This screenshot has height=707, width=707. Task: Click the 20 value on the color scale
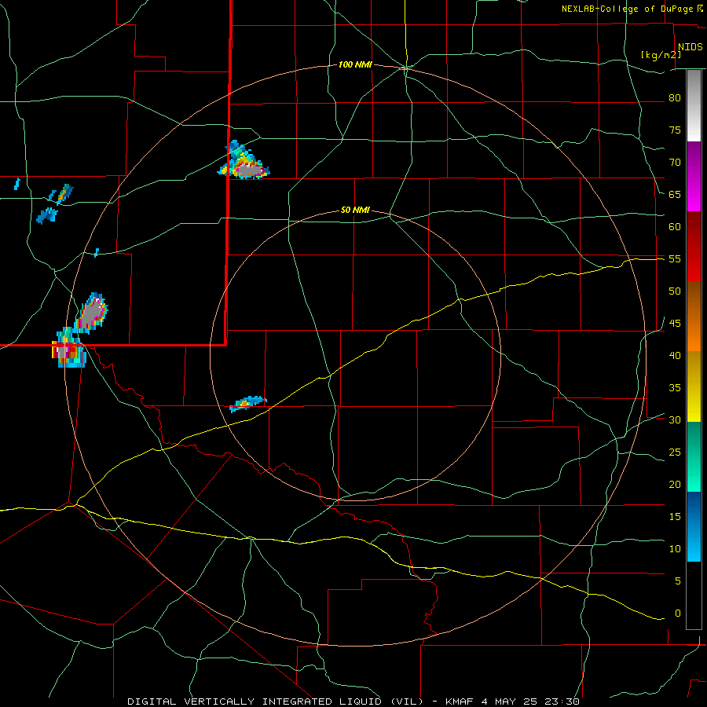pyautogui.click(x=675, y=484)
